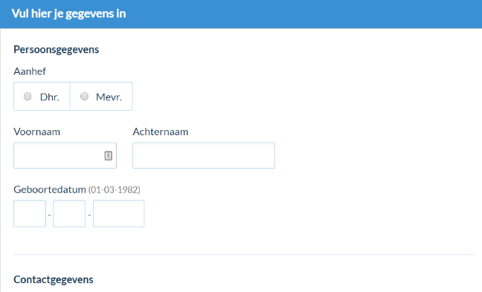The image size is (482, 292).
Task: Click the 'Vul hier je gegevens in' header
Action: [69, 14]
